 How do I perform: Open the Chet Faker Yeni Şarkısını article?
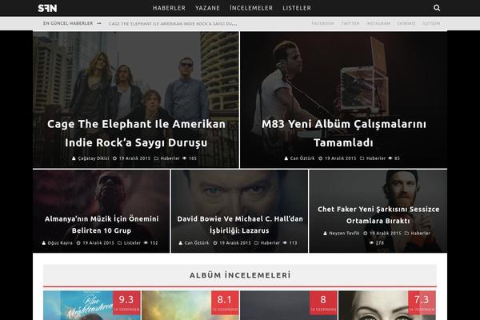point(378,215)
